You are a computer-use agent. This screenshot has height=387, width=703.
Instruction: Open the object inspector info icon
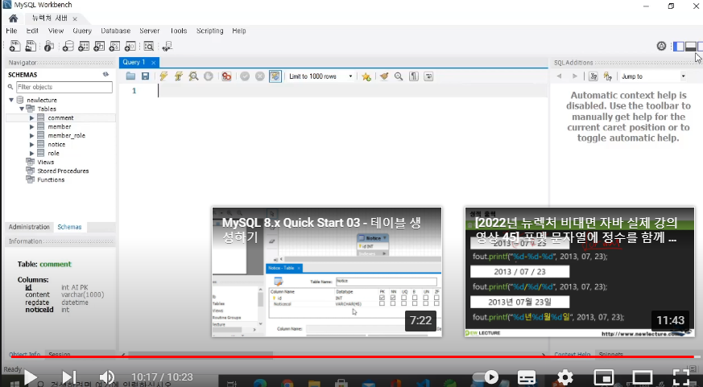49,46
